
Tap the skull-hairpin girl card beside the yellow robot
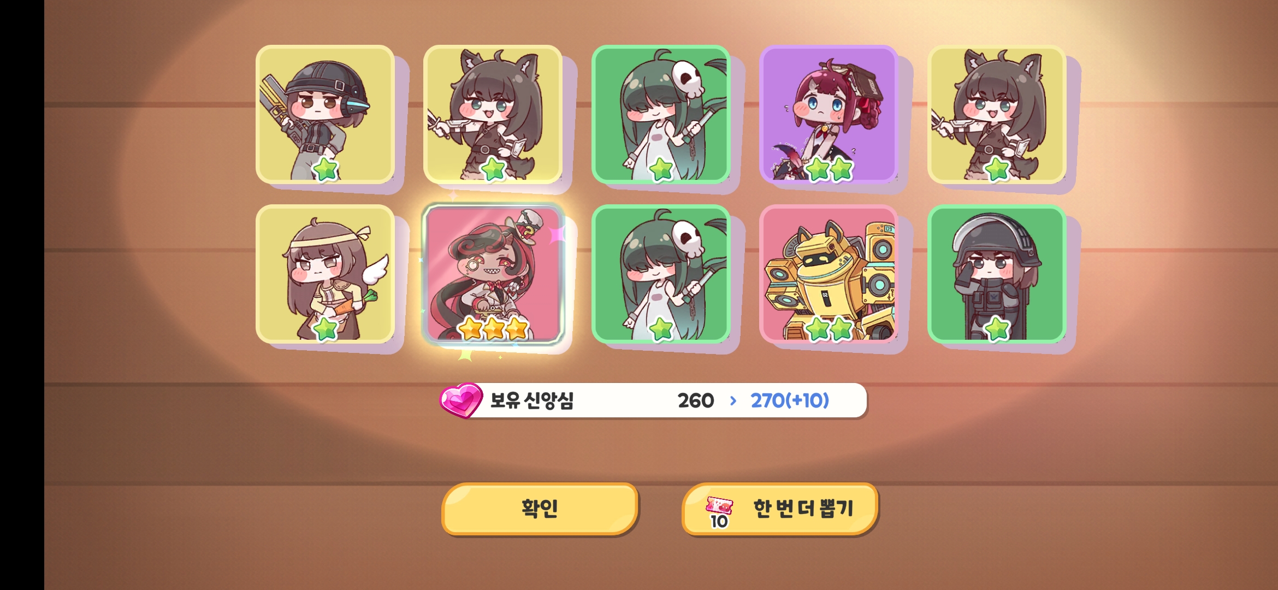661,274
